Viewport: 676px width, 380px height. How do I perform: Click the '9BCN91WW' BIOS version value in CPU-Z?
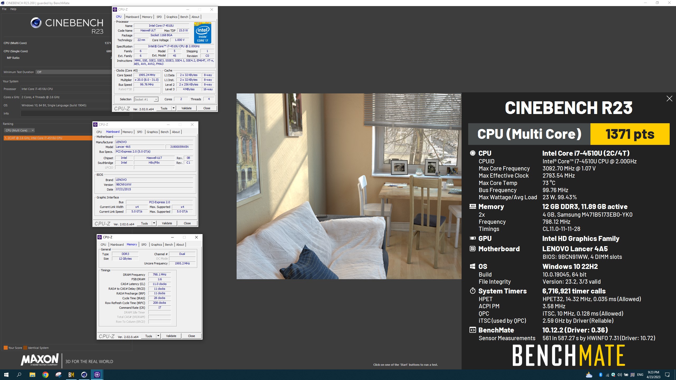point(154,184)
